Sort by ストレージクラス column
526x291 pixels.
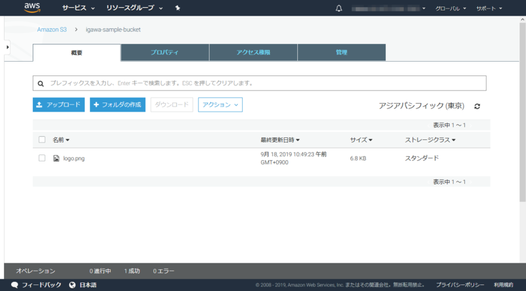click(430, 140)
